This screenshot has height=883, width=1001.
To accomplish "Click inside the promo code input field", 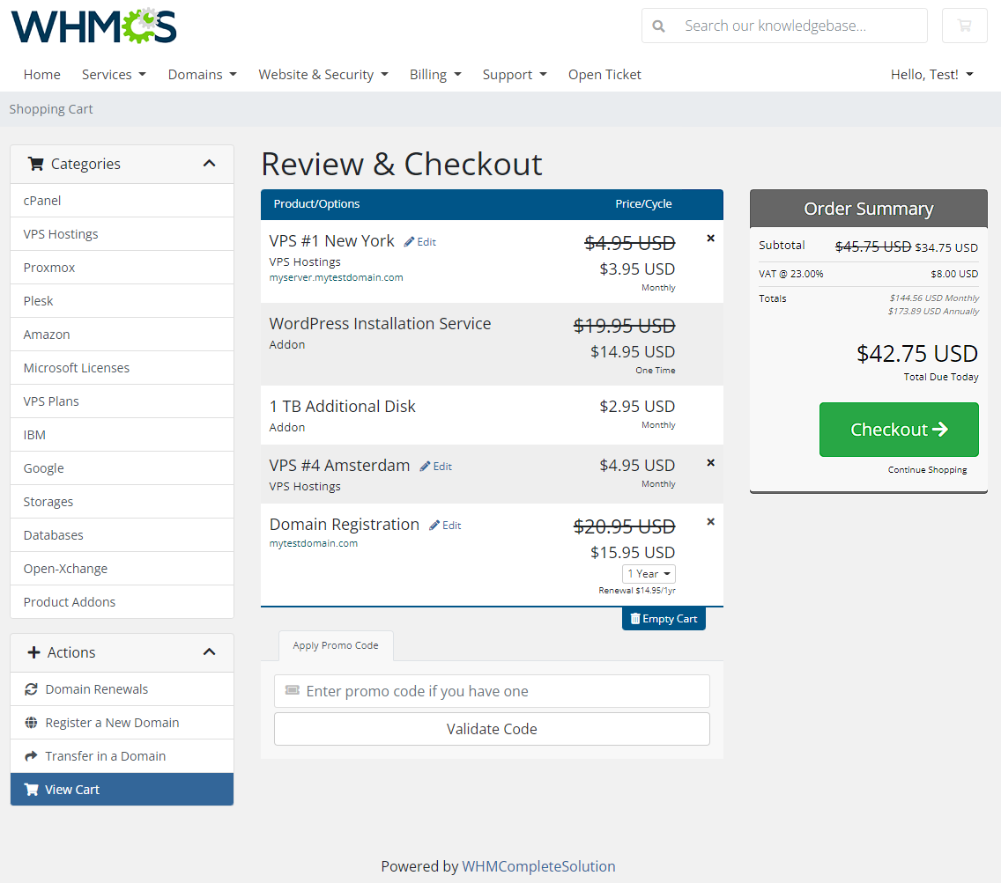I will pyautogui.click(x=492, y=691).
